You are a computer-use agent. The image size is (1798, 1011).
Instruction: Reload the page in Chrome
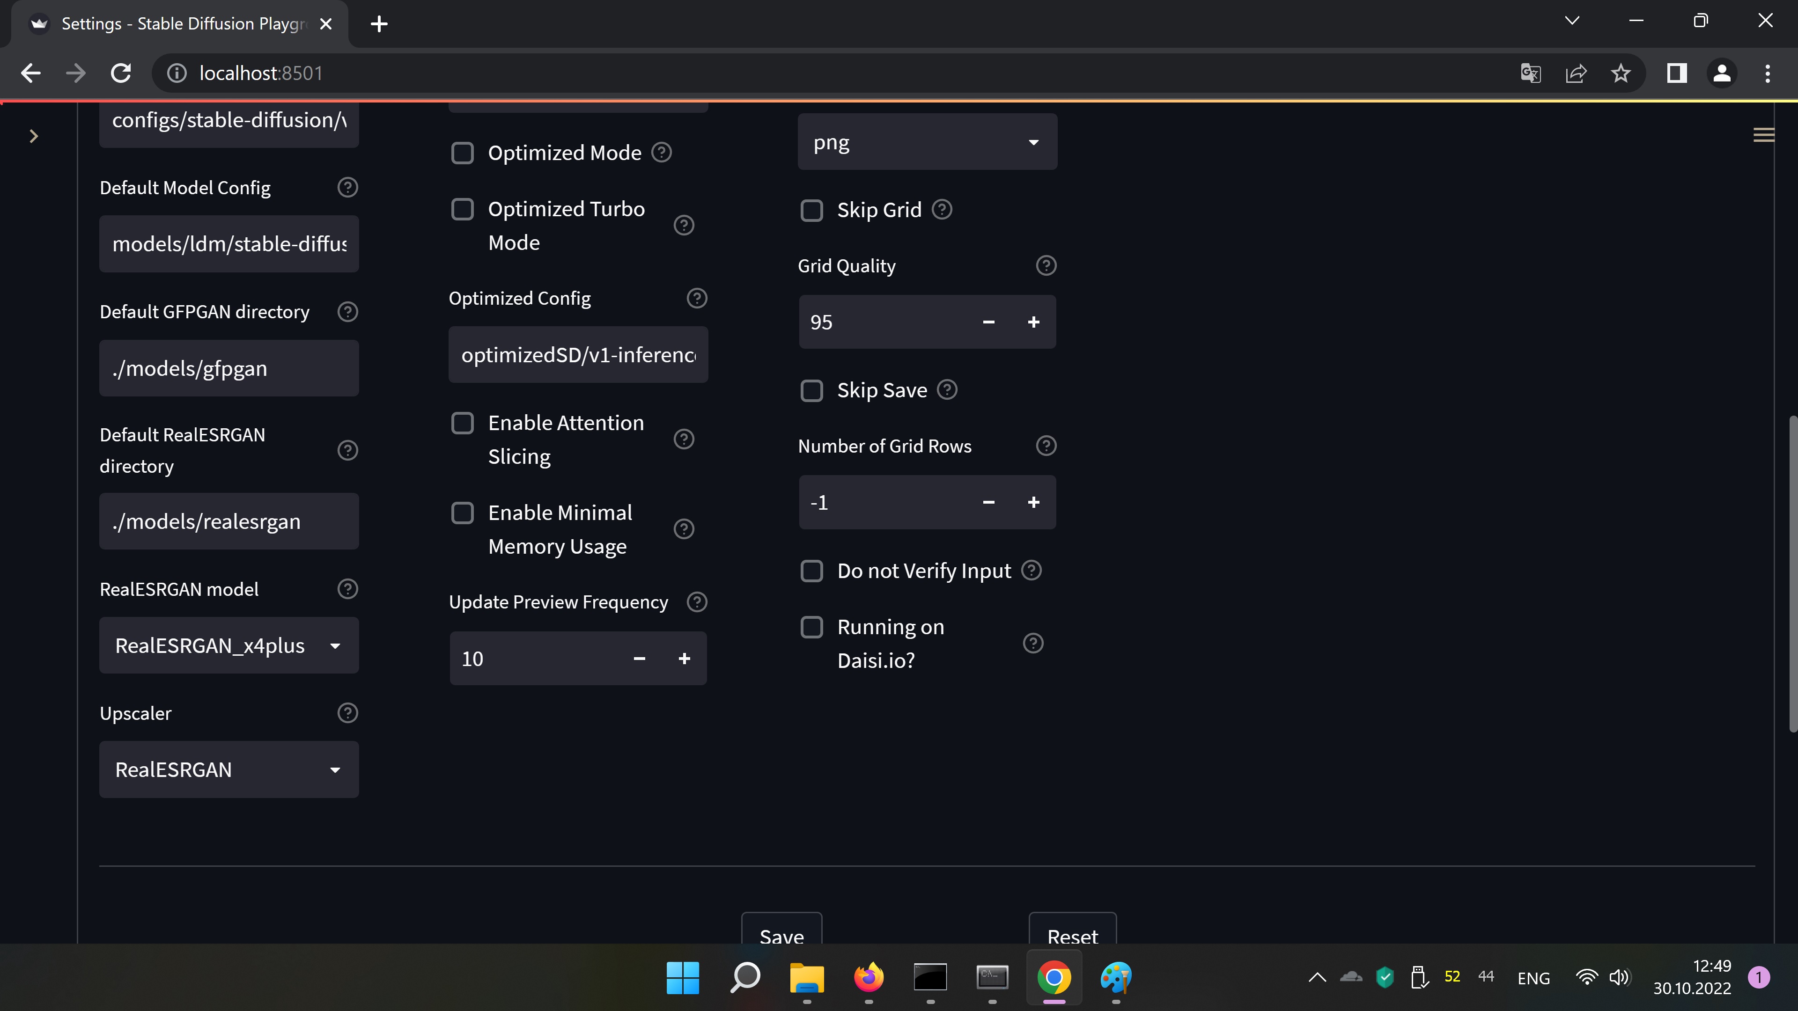121,73
